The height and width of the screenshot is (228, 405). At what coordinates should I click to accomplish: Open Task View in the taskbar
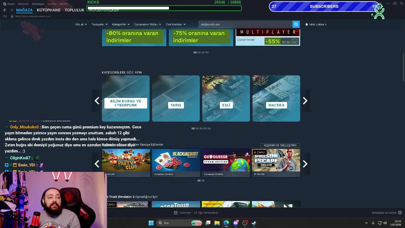tap(208, 223)
